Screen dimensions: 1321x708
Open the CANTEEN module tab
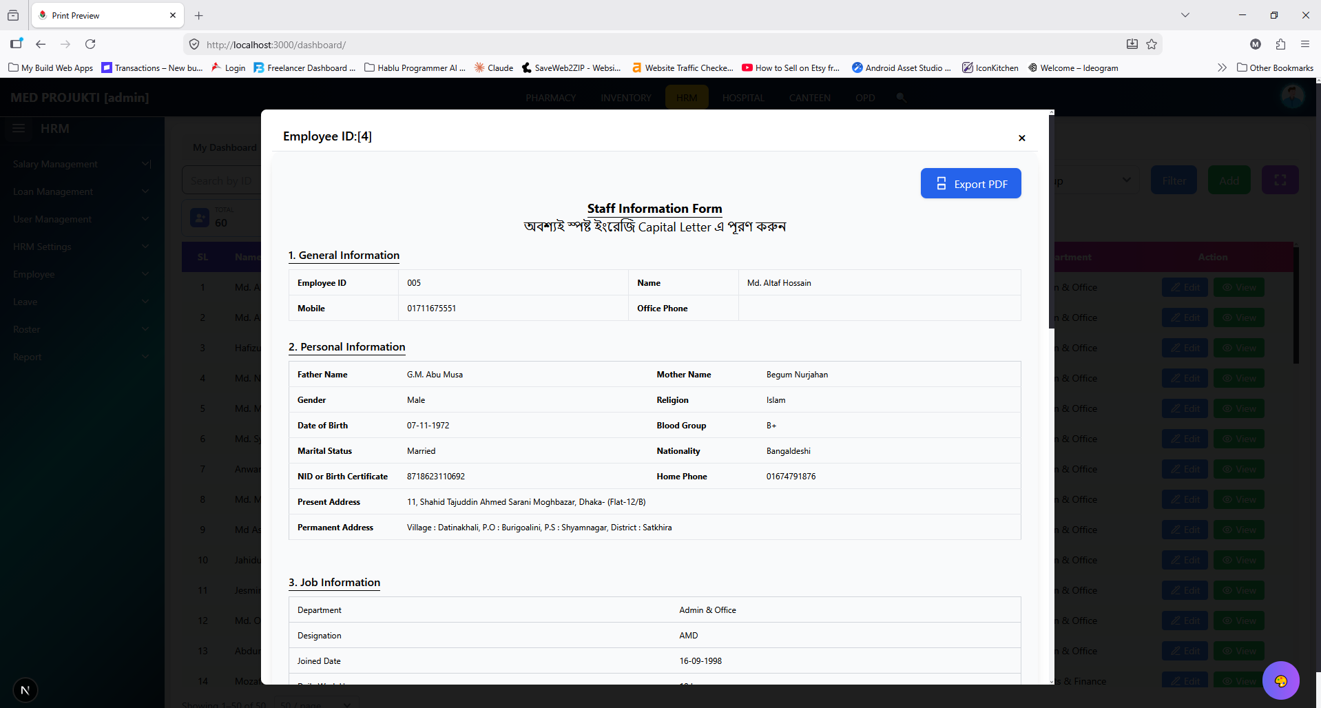(x=810, y=98)
